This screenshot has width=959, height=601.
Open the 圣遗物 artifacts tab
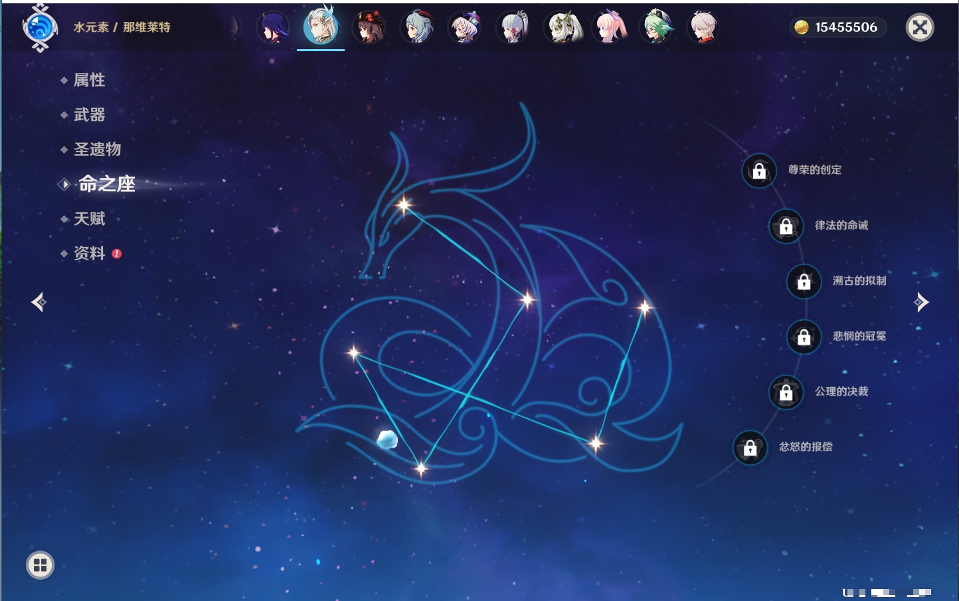point(97,149)
